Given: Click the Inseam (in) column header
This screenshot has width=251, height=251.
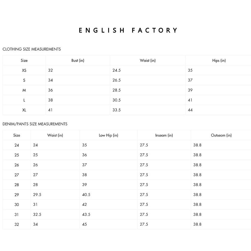Looking at the screenshot, I should pos(164,135).
